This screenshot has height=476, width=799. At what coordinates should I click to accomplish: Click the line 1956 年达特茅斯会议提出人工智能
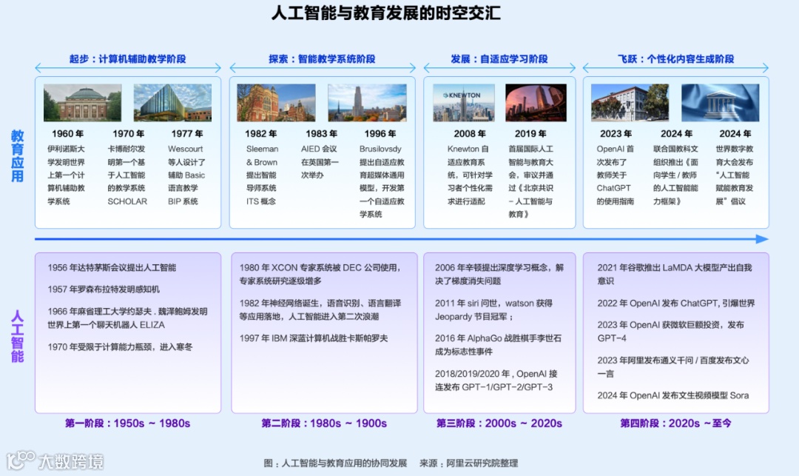[112, 267]
